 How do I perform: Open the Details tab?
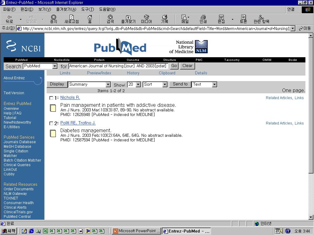[201, 73]
